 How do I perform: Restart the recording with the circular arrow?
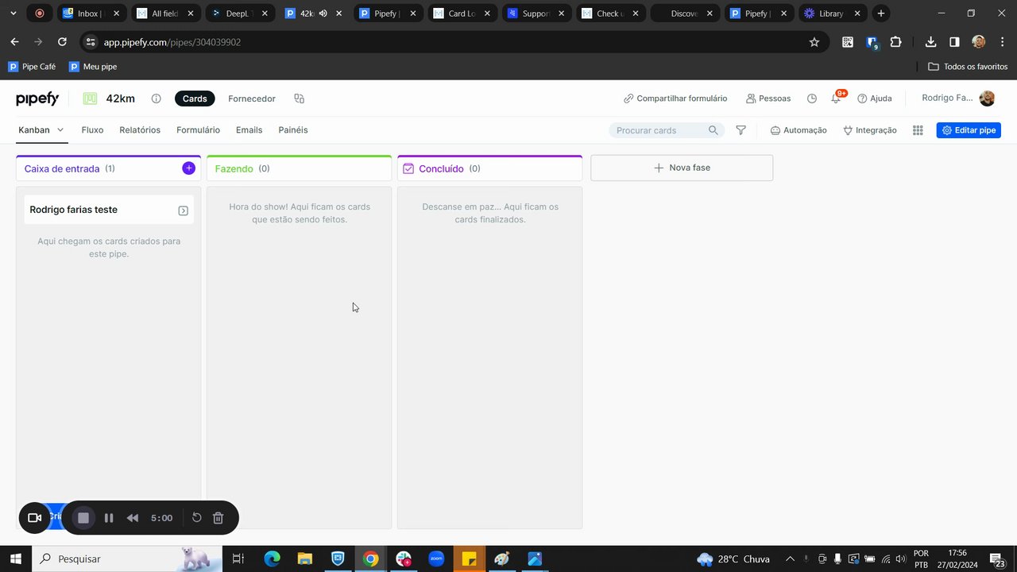(x=196, y=518)
